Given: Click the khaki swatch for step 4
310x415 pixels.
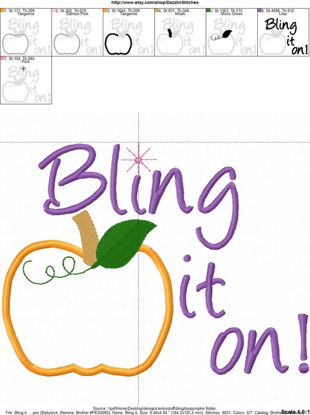Looking at the screenshot, I should (157, 10).
